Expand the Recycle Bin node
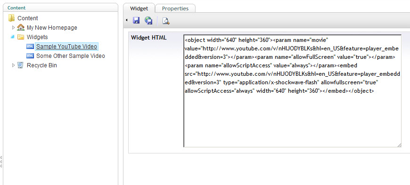This screenshot has width=410, height=185. coord(13,65)
